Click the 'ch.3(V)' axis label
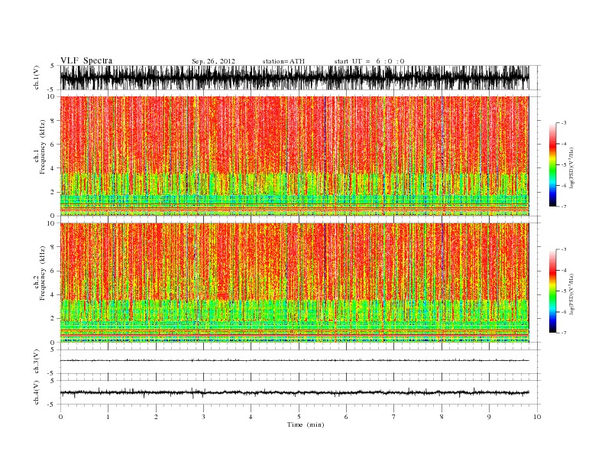The height and width of the screenshot is (468, 605). click(x=37, y=362)
